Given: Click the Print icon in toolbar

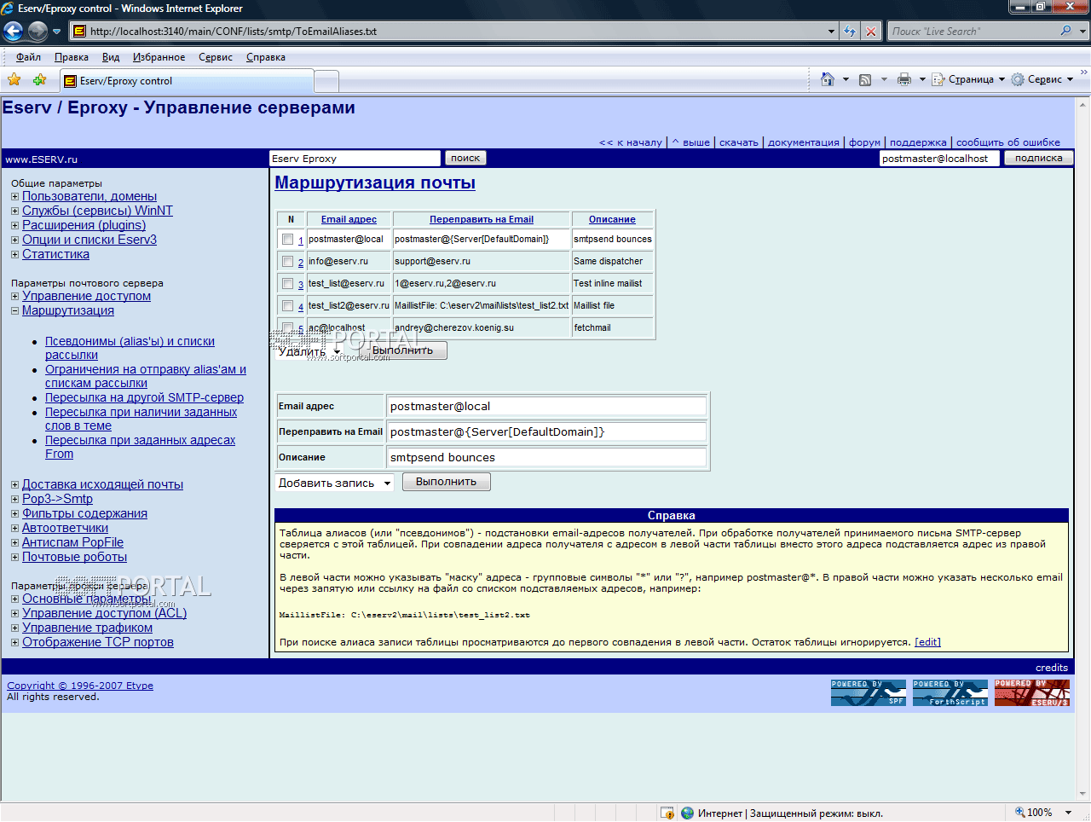Looking at the screenshot, I should 904,79.
